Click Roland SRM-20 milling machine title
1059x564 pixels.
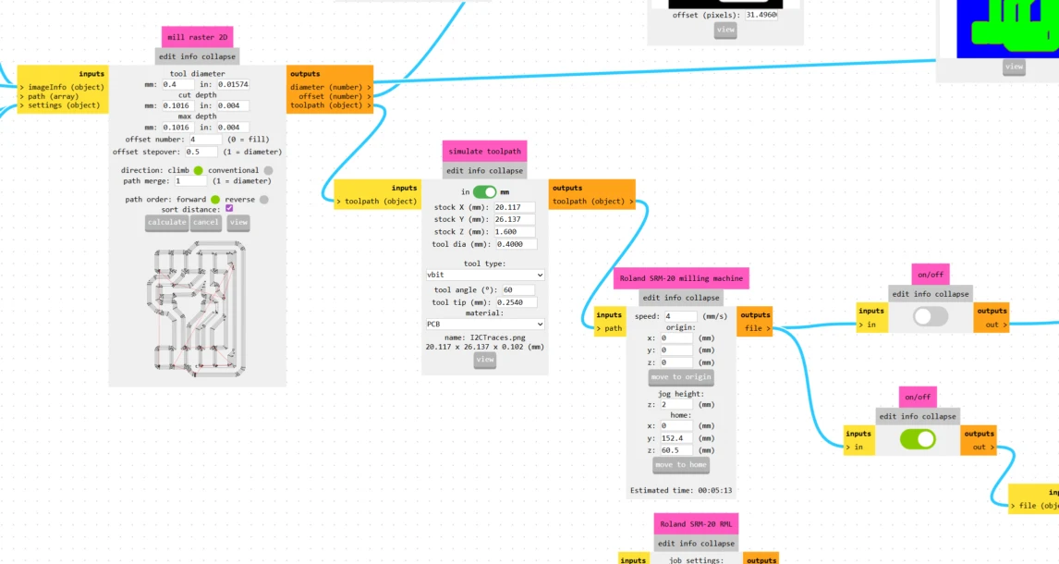coord(681,278)
